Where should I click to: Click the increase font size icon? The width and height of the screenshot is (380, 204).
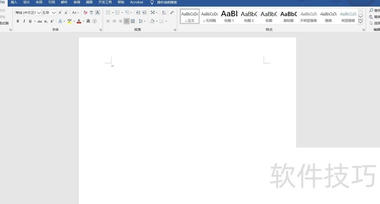click(x=60, y=13)
